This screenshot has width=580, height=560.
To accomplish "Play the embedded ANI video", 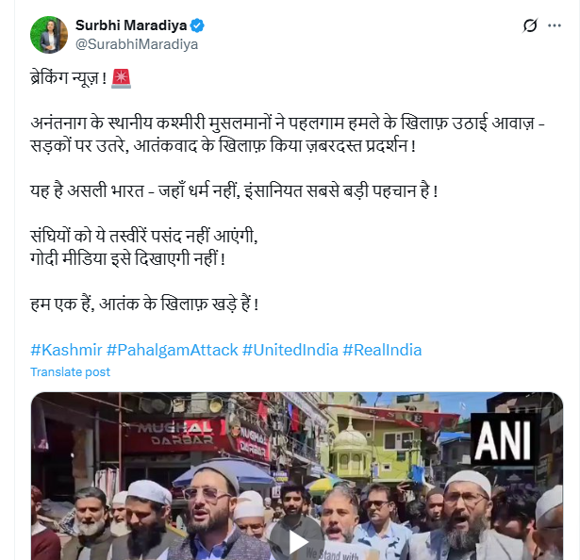I will coord(297,542).
